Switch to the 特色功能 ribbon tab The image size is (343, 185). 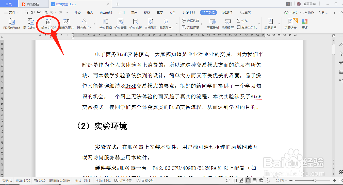(208, 12)
